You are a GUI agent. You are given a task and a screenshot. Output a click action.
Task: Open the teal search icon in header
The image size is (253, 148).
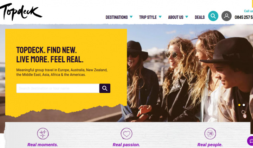click(x=213, y=16)
